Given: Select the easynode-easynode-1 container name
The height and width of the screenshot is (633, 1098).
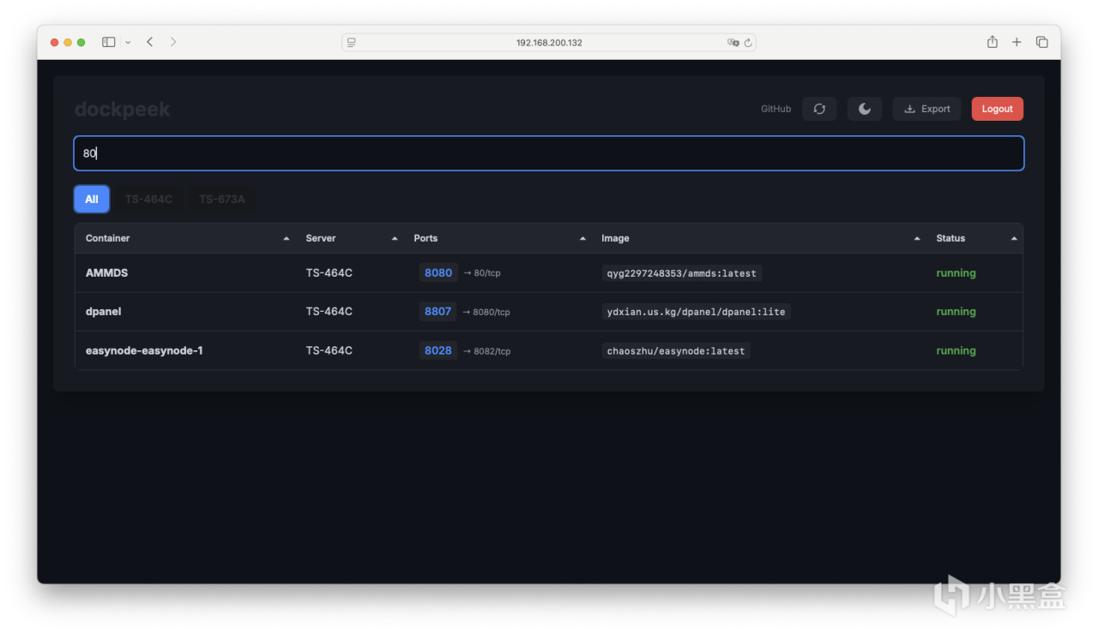Looking at the screenshot, I should pyautogui.click(x=144, y=350).
